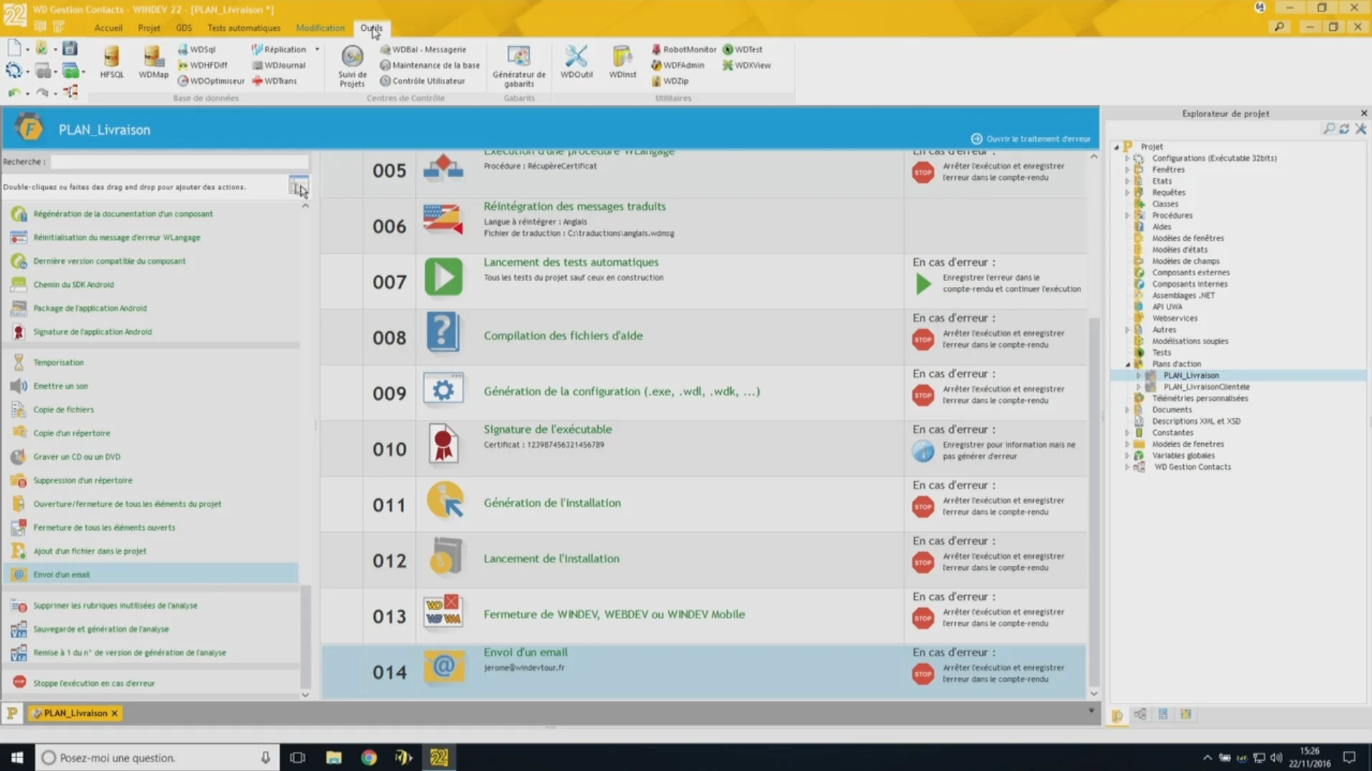
Task: Open the WDZip utility
Action: [x=670, y=81]
